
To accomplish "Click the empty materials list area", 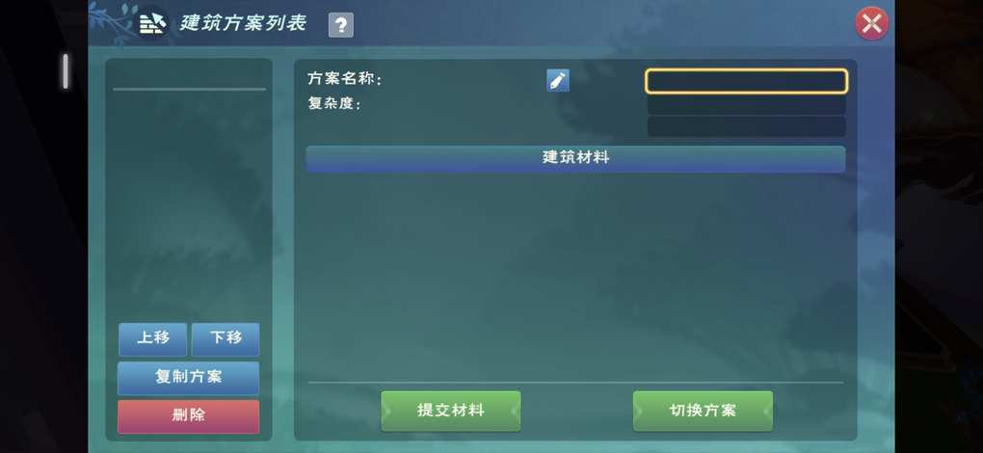I will (575, 276).
